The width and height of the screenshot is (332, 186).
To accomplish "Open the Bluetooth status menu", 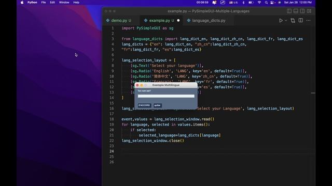I will click(x=243, y=3).
